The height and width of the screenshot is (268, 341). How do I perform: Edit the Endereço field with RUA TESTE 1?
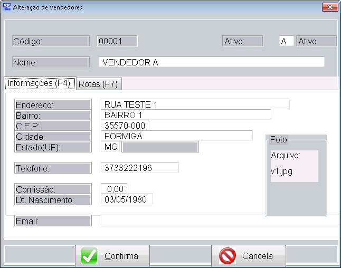[195, 104]
